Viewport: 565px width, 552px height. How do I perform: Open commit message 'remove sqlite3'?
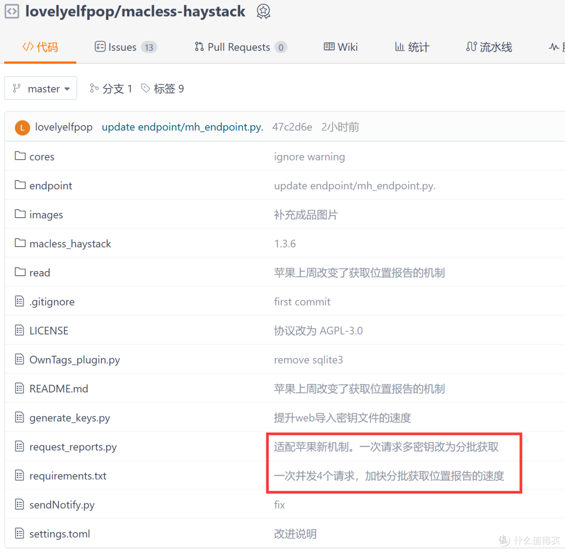click(x=309, y=360)
